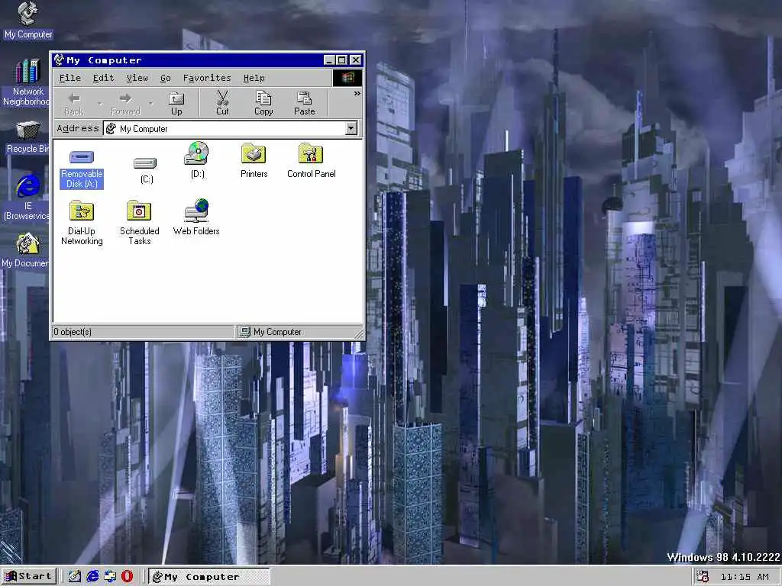Viewport: 782px width, 586px height.
Task: Open the Printers folder icon
Action: [x=254, y=160]
